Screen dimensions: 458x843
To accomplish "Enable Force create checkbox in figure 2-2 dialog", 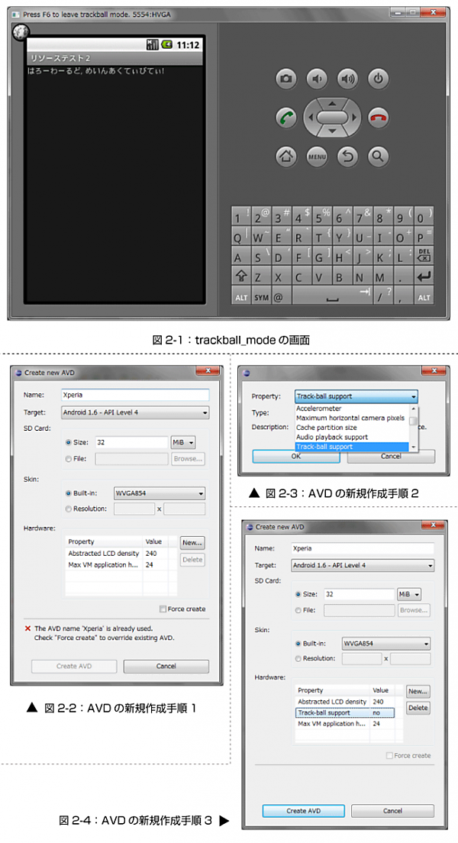I will point(163,609).
